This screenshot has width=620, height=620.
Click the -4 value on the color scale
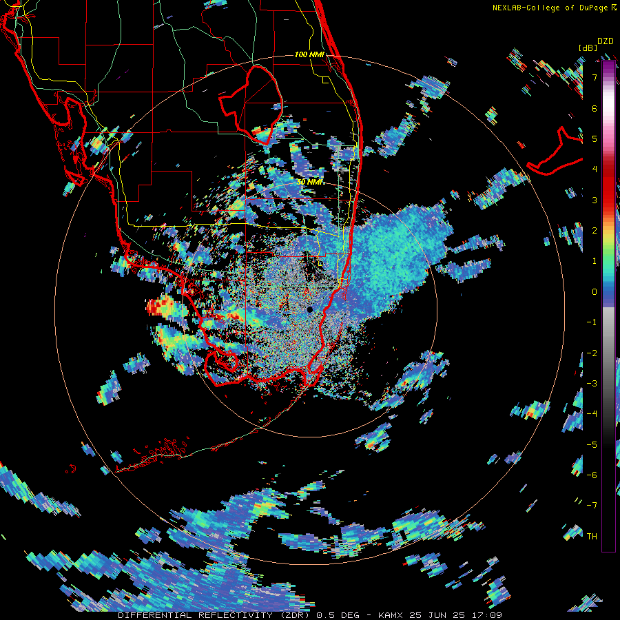[592, 413]
